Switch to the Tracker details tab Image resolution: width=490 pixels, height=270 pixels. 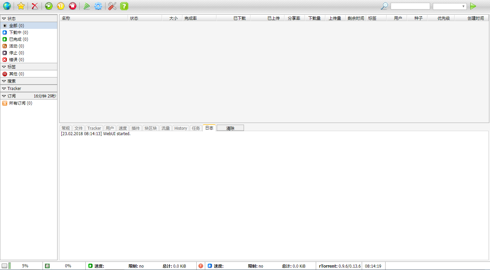(x=94, y=128)
